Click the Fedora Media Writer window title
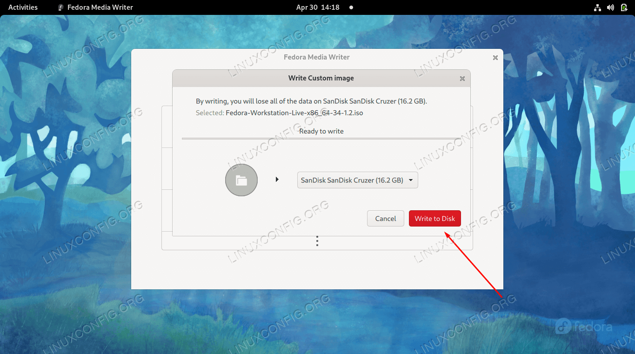 [316, 57]
